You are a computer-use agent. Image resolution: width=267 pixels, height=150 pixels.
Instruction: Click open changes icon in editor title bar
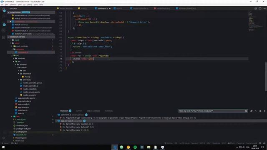[256, 8]
